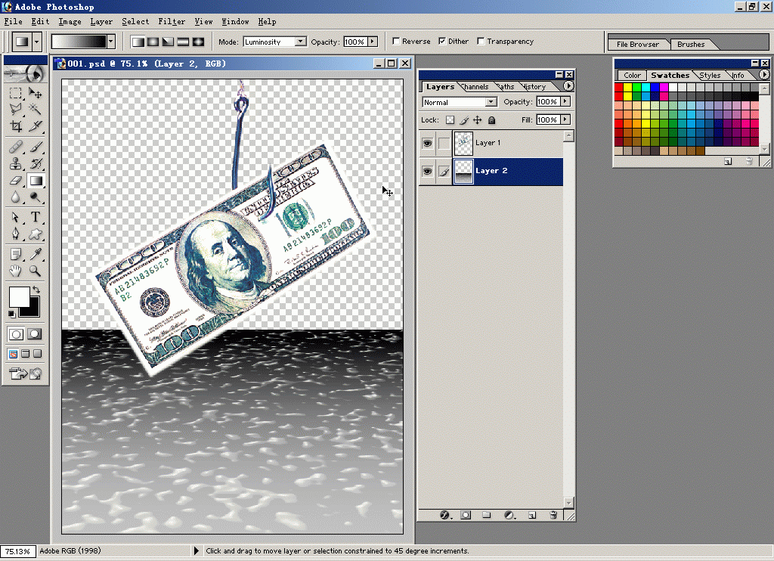Switch to the Styles tab
The width and height of the screenshot is (774, 561).
[710, 76]
